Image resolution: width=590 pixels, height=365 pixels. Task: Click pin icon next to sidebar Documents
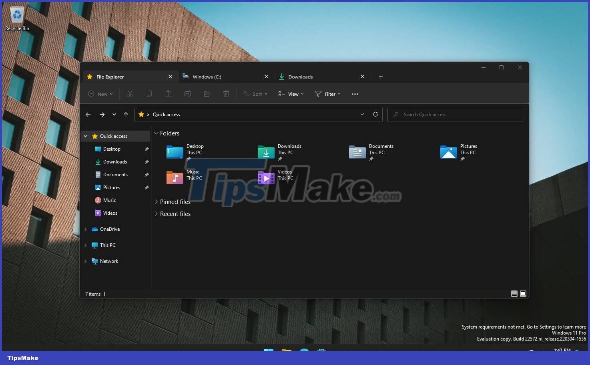point(146,175)
